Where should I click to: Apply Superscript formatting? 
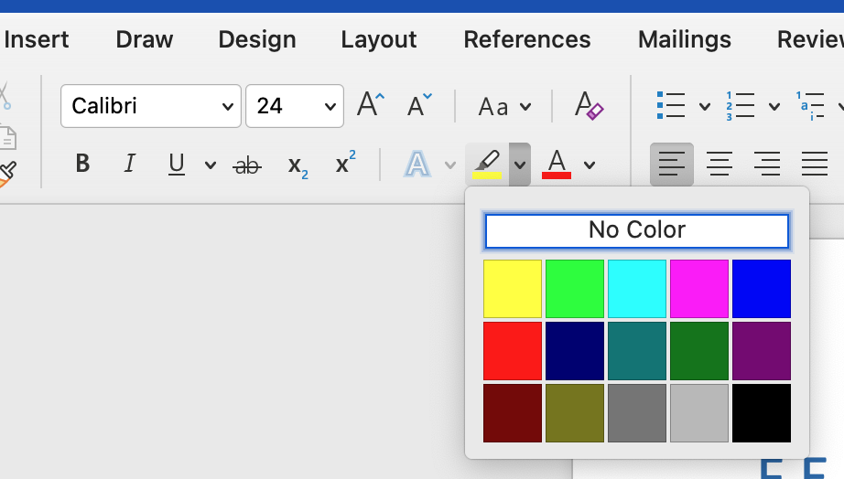pos(345,164)
